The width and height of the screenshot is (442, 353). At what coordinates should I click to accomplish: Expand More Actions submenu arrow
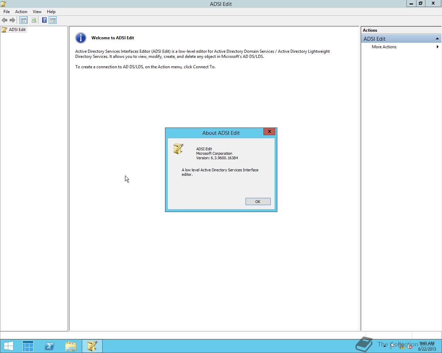[438, 47]
